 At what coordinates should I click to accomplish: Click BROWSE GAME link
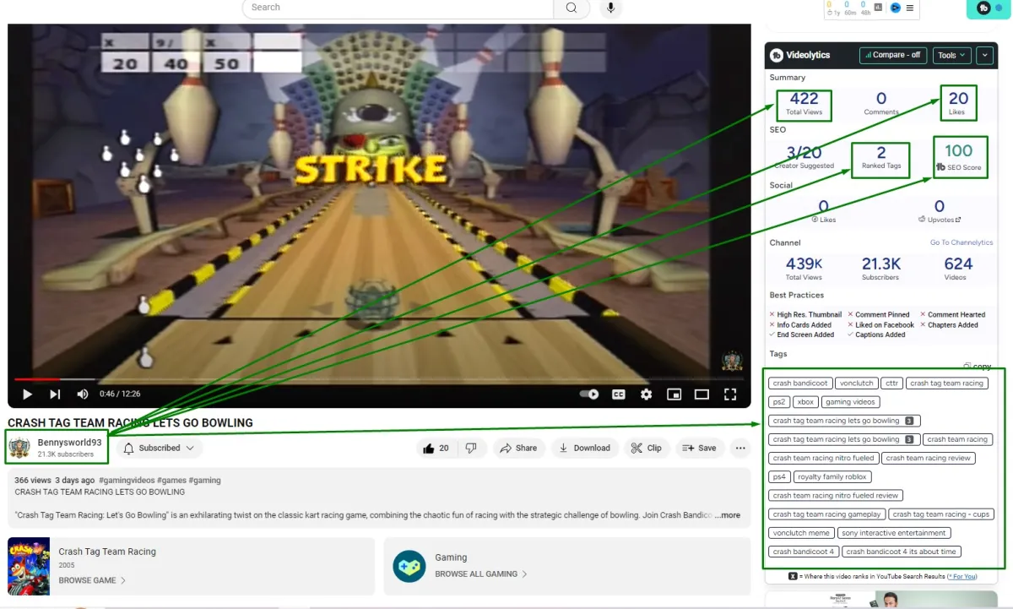point(92,581)
